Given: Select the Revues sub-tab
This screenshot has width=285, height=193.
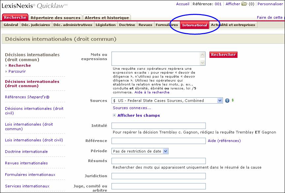Looking at the screenshot, I should pos(145,25).
